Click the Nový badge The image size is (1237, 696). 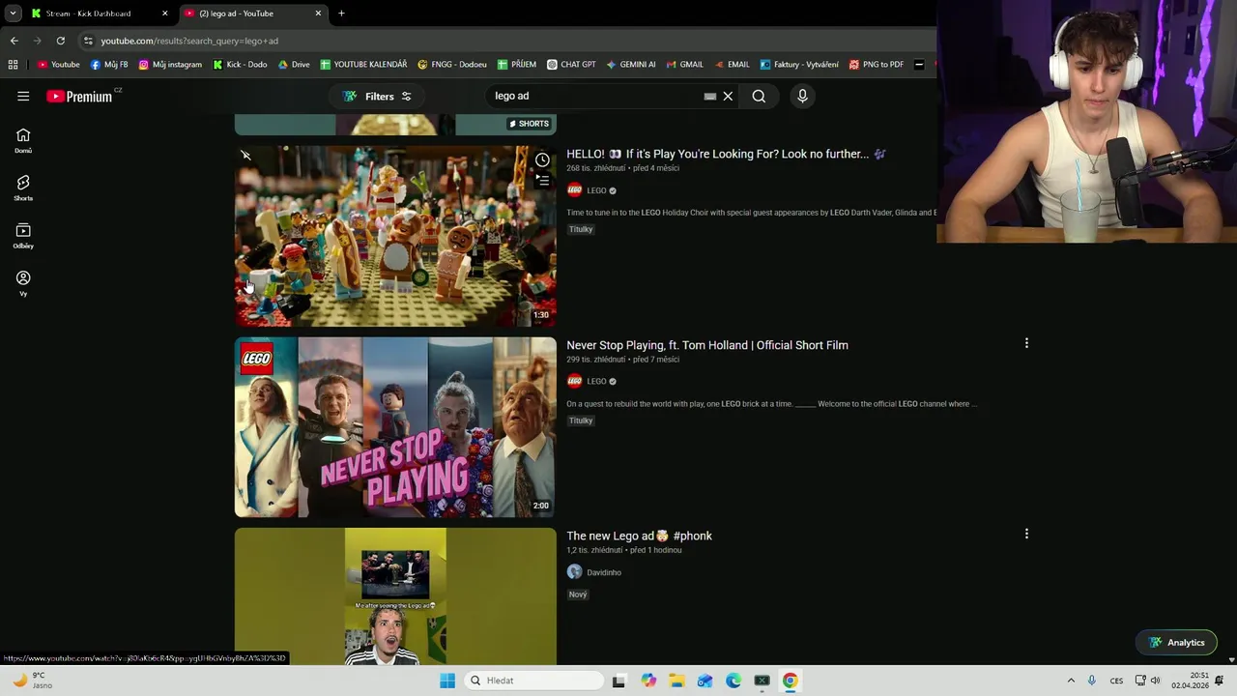[578, 594]
